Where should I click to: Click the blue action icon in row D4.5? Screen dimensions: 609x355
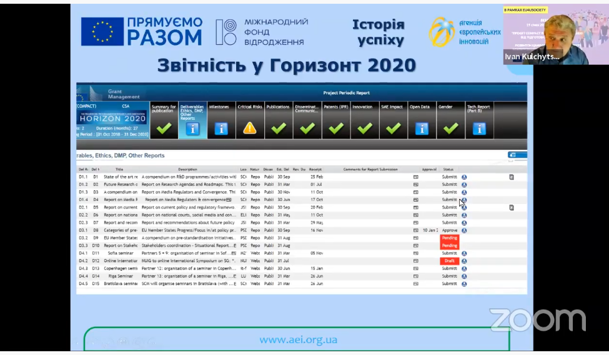464,284
